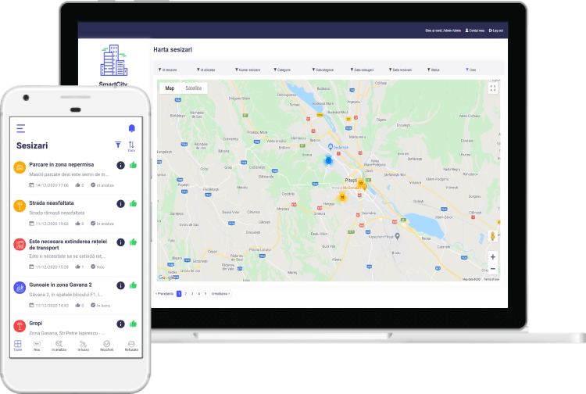586x394 pixels.
Task: Open the Categorie filter
Action: (x=282, y=70)
